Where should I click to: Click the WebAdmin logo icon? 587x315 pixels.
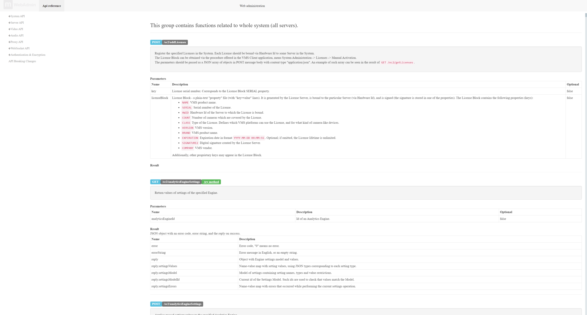[x=8, y=5]
